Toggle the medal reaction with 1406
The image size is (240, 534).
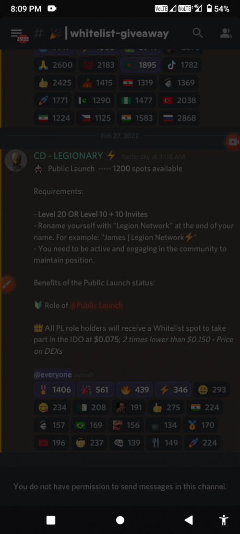54,390
